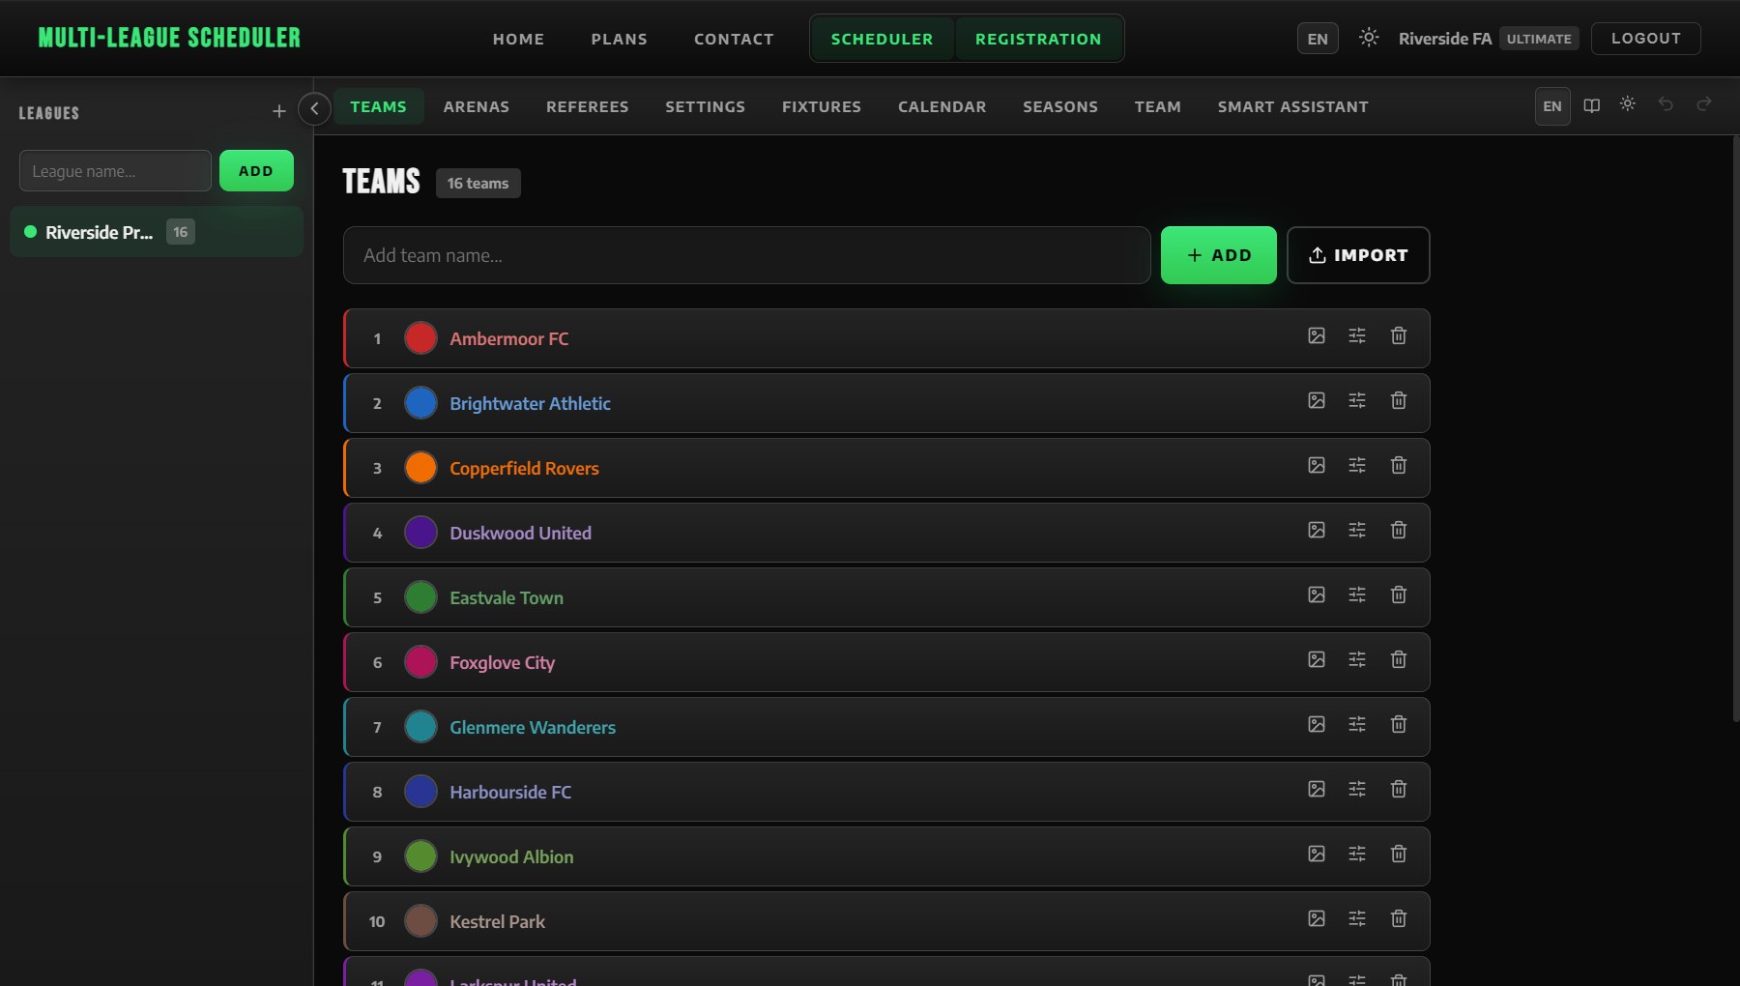Viewport: 1740px width, 986px height.
Task: Set logo image for Kestrel Park
Action: tap(1317, 919)
